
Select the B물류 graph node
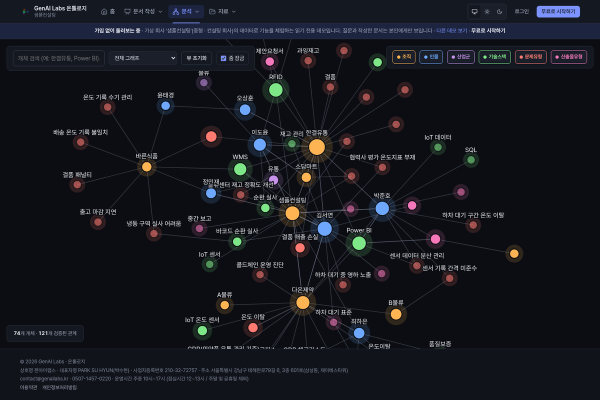coord(396,314)
